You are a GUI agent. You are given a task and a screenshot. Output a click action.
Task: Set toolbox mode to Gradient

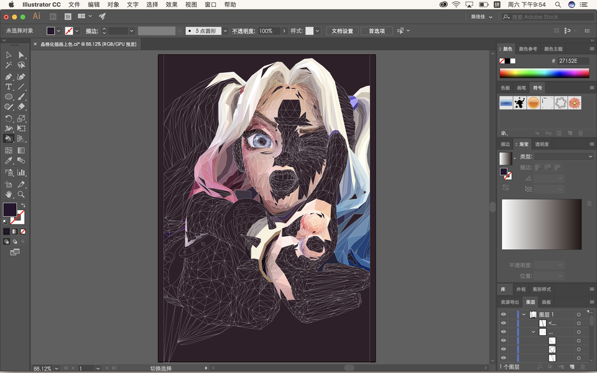tap(14, 231)
